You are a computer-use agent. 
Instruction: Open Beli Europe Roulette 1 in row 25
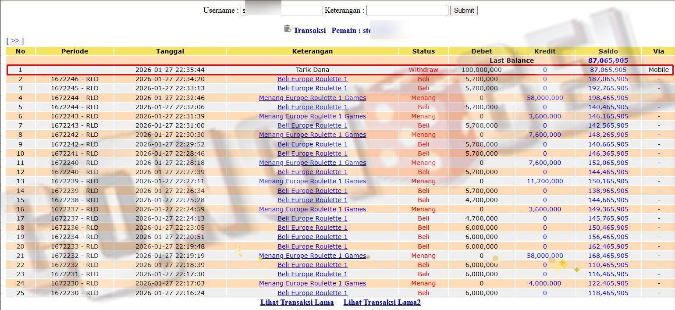312,293
